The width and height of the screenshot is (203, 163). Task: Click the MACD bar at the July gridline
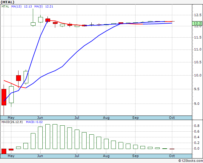tap(77, 139)
